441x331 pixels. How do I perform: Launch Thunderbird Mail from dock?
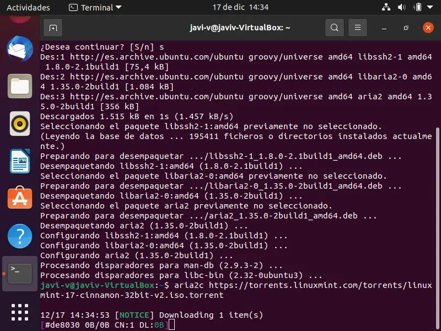(x=20, y=49)
